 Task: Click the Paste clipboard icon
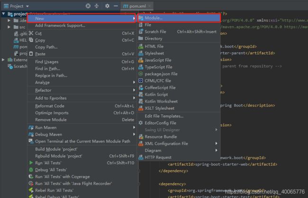[x=31, y=54]
